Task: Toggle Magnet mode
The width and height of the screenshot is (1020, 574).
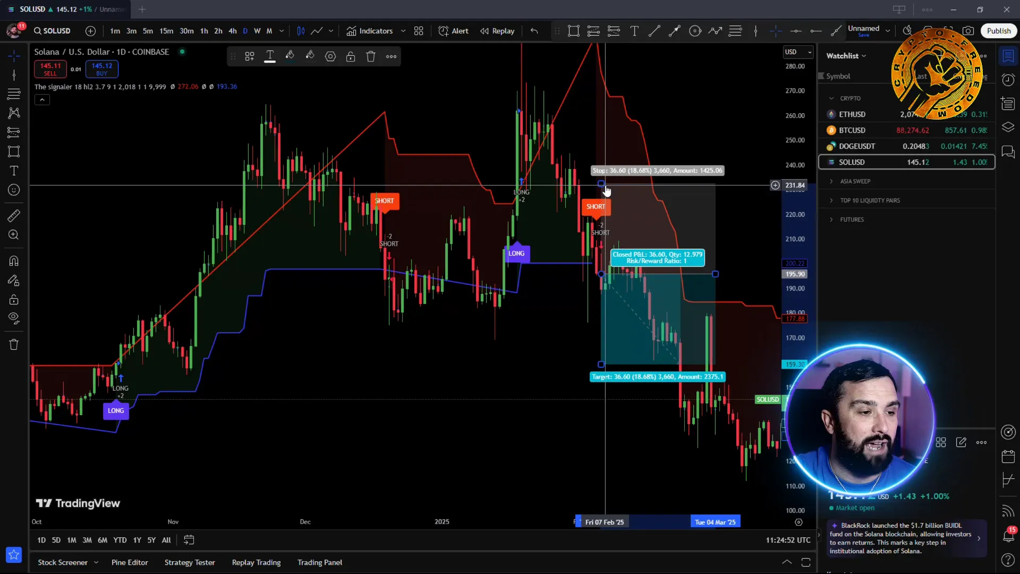Action: click(14, 261)
